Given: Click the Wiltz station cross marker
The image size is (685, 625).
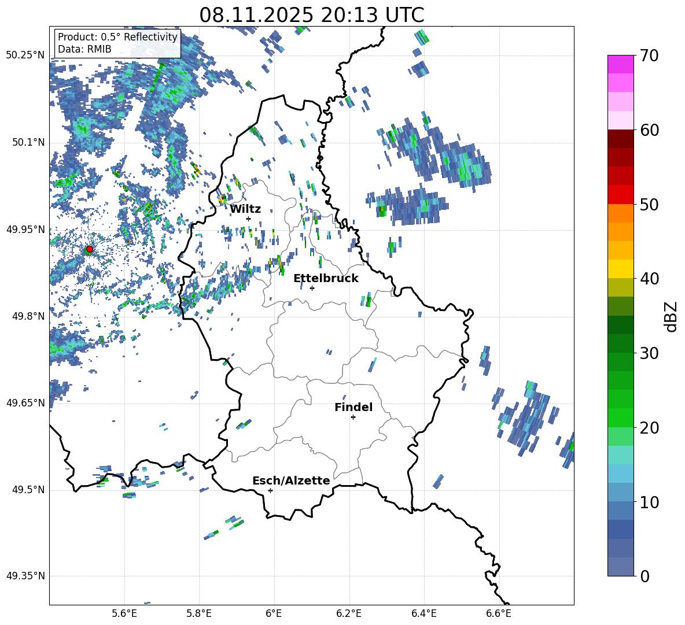Looking at the screenshot, I should click(249, 219).
